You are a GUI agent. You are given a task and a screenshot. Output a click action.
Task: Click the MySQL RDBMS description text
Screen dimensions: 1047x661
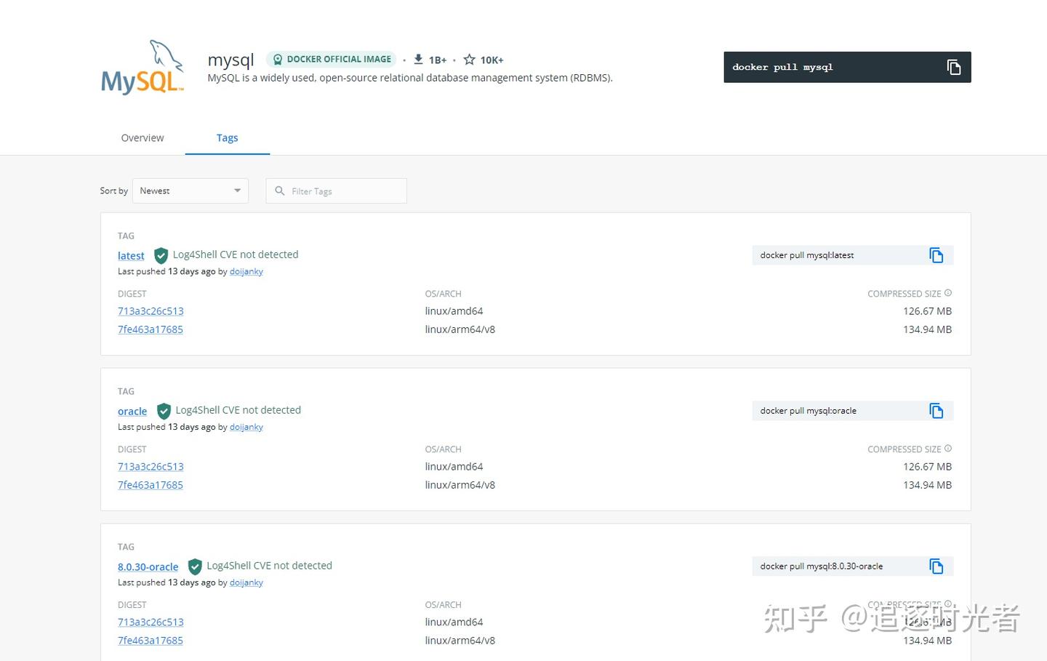[x=410, y=78]
